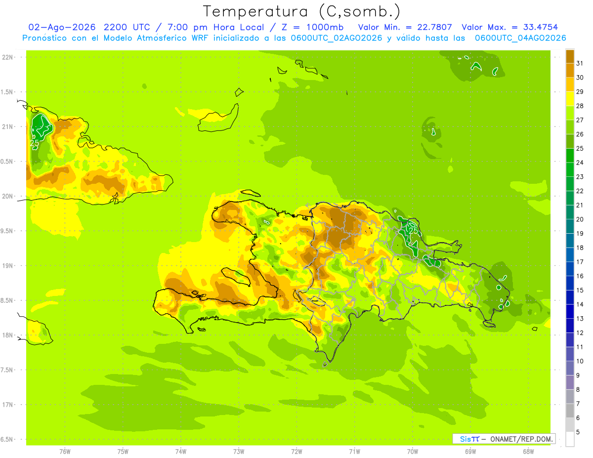Click the purple legend swatch between 8 and 9
593x458 pixels.
coord(570,382)
